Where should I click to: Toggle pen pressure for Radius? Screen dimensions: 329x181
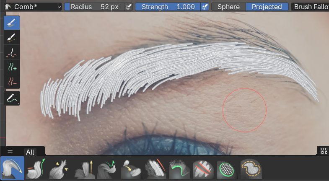pyautogui.click(x=129, y=7)
